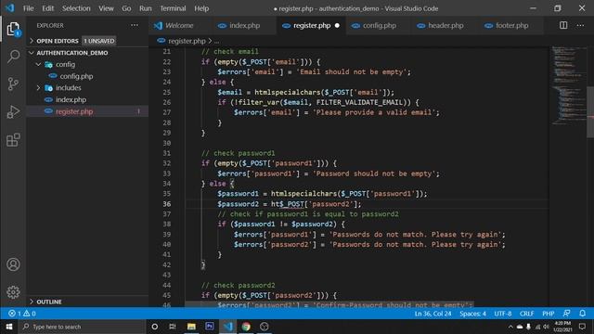Screen dimensions: 594x334
Task: Collapse the AUTHENTICATION_DEMO folder section
Action: pos(32,53)
